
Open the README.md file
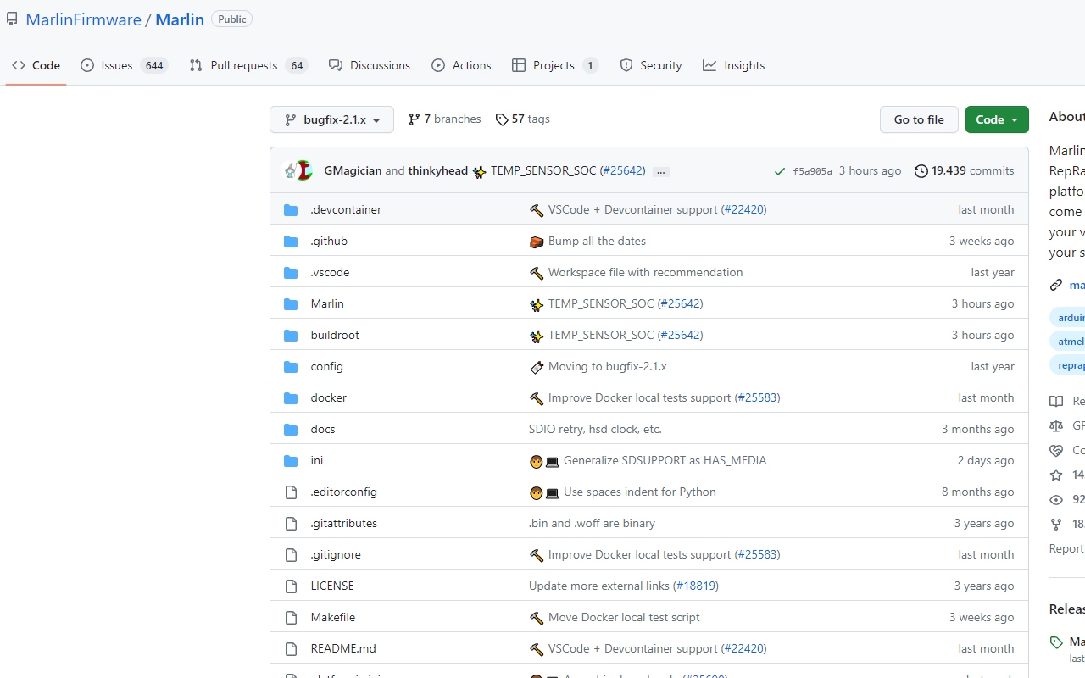pyautogui.click(x=343, y=648)
